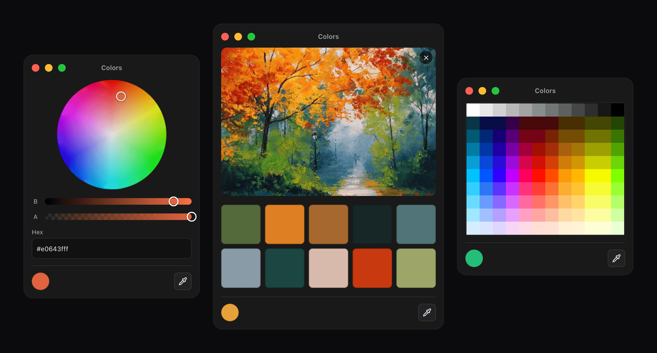Click the brightness B slider handle
Viewport: 657px width, 353px height.
[174, 201]
